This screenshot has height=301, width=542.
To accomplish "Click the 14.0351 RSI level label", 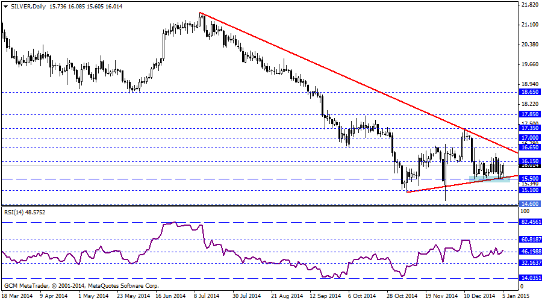I will tap(529, 278).
